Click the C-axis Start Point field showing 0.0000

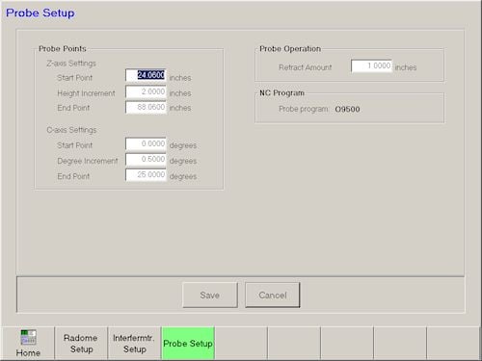pyautogui.click(x=146, y=144)
